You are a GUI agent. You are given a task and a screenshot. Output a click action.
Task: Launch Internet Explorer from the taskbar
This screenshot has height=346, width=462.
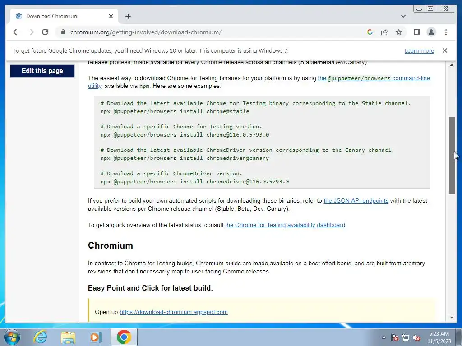pyautogui.click(x=40, y=337)
